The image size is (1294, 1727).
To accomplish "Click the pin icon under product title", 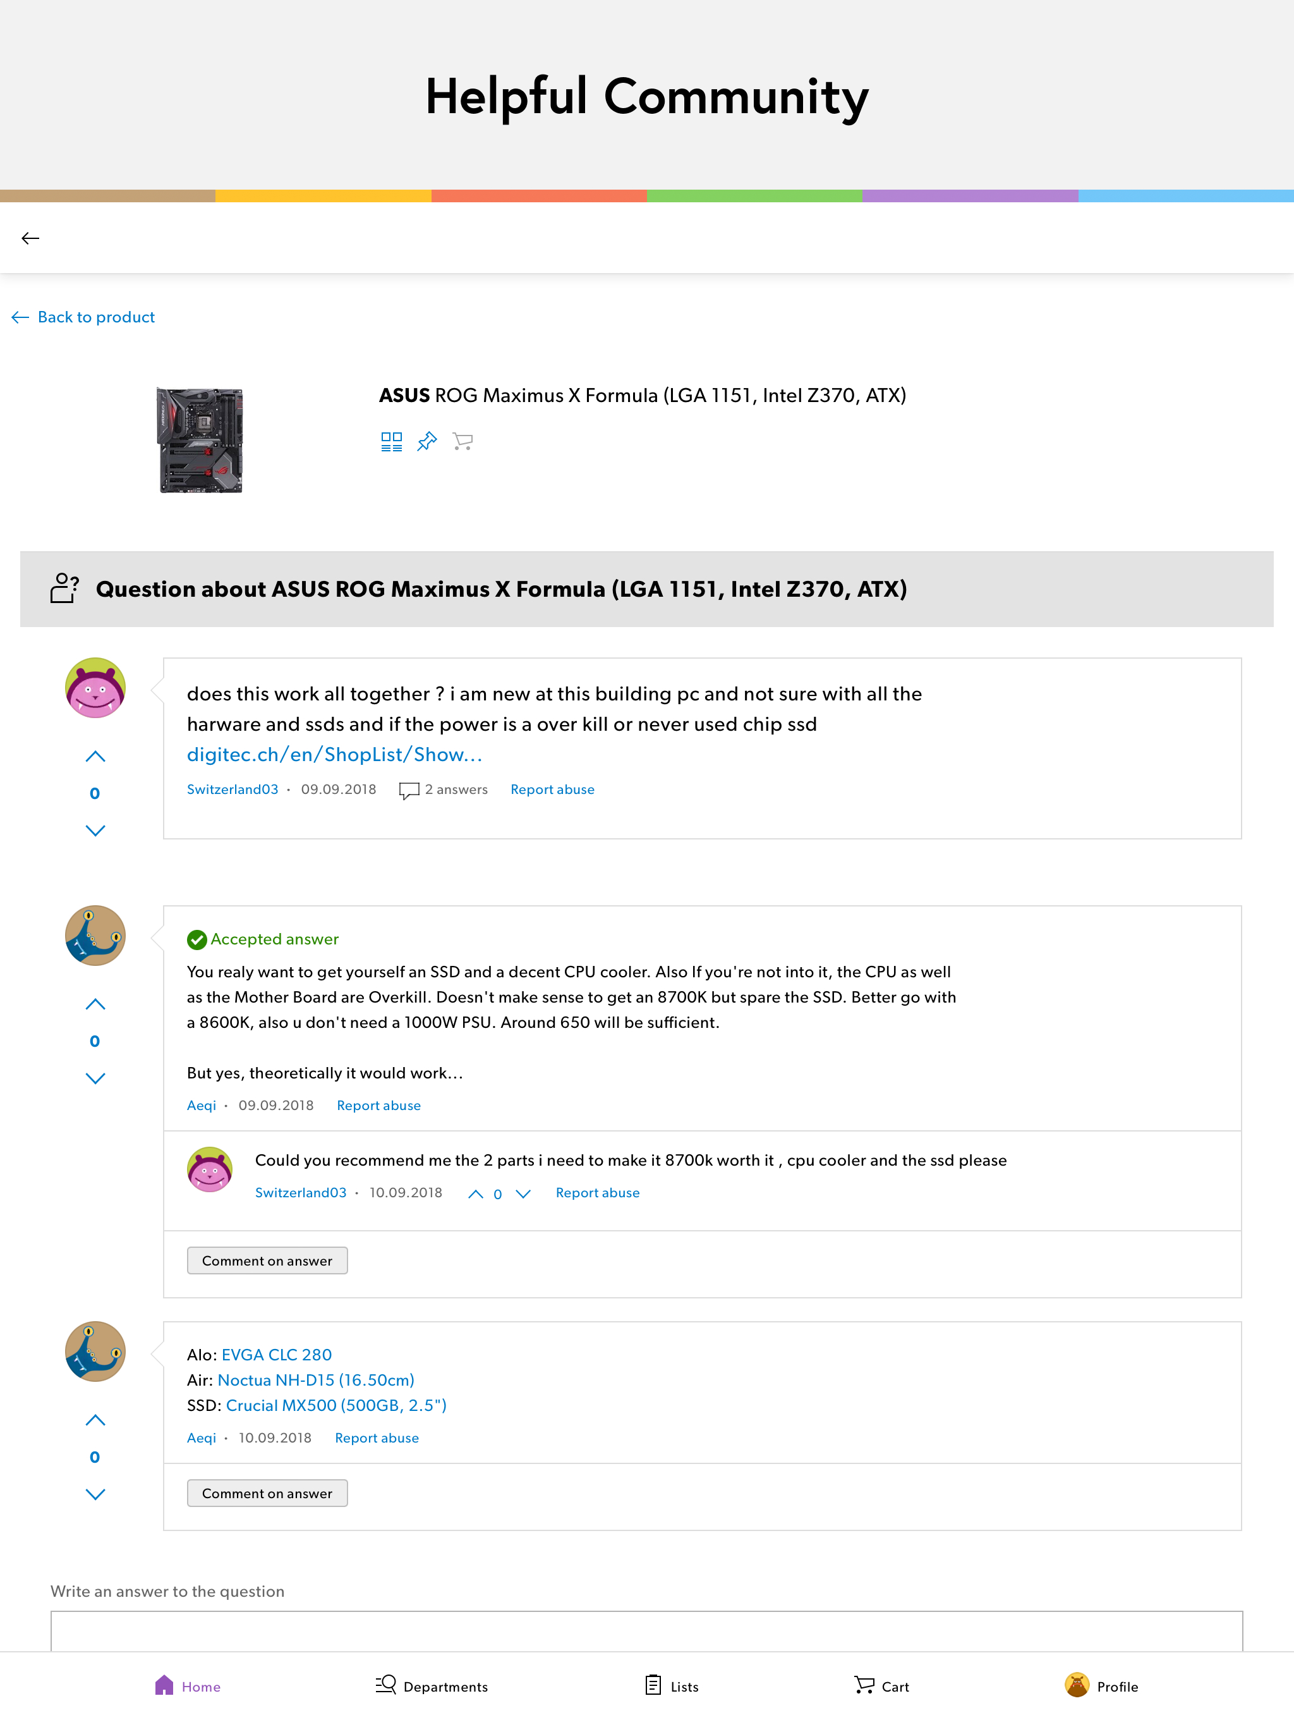I will (427, 442).
